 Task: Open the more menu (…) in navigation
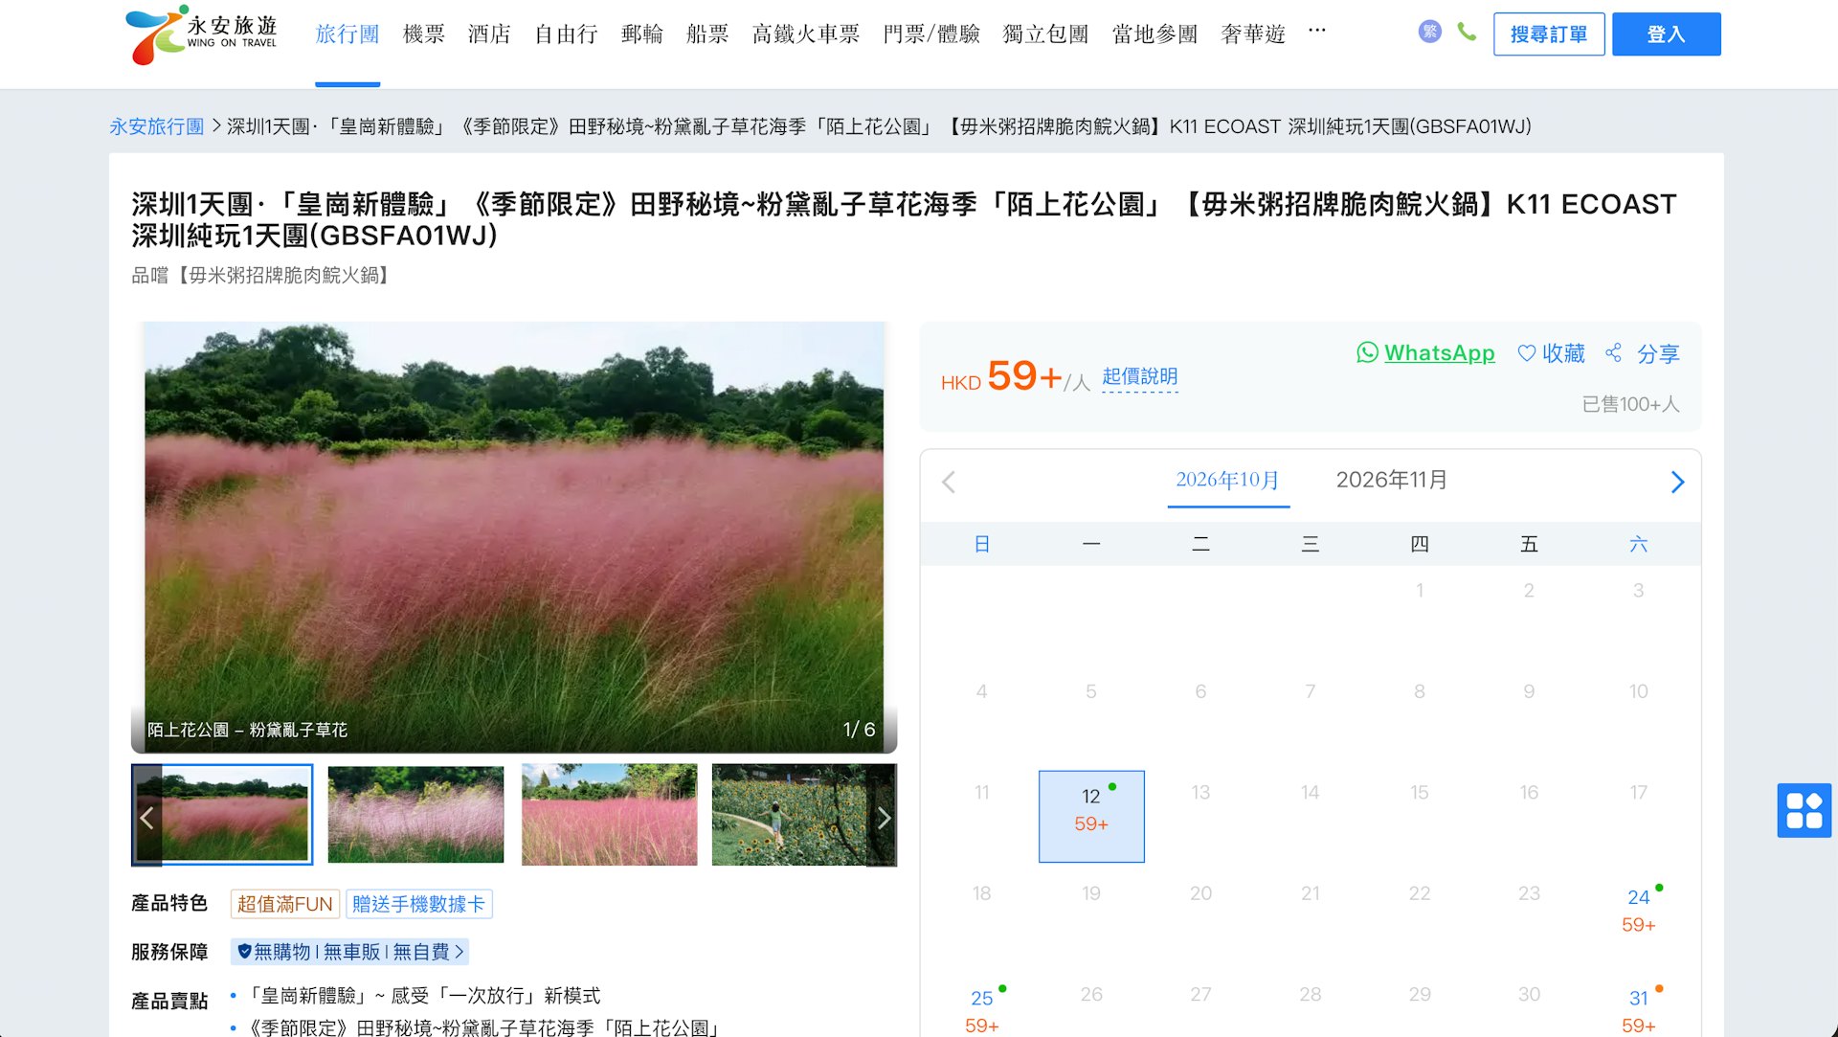click(1317, 31)
